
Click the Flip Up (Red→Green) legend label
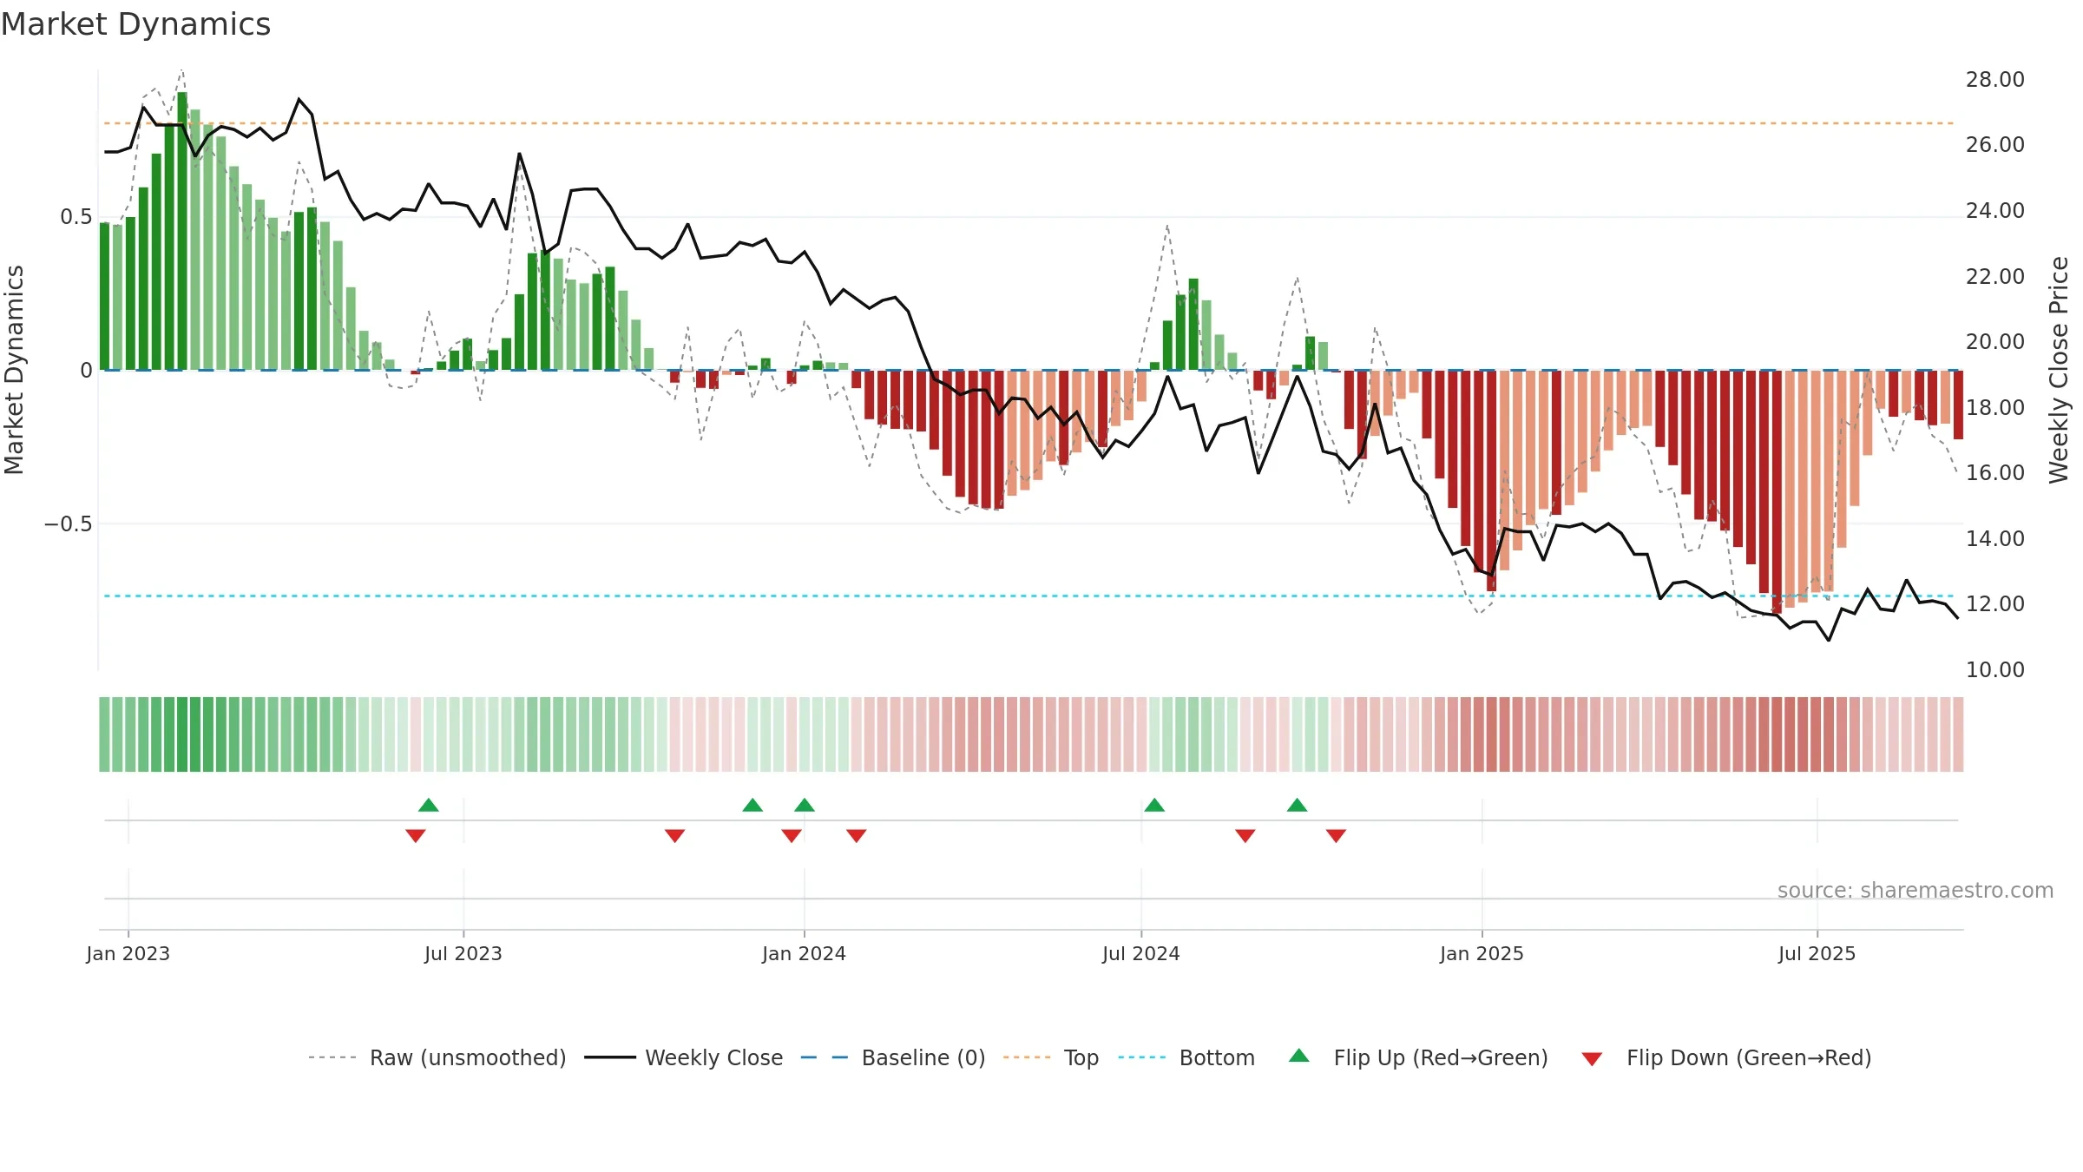[x=1441, y=1057]
